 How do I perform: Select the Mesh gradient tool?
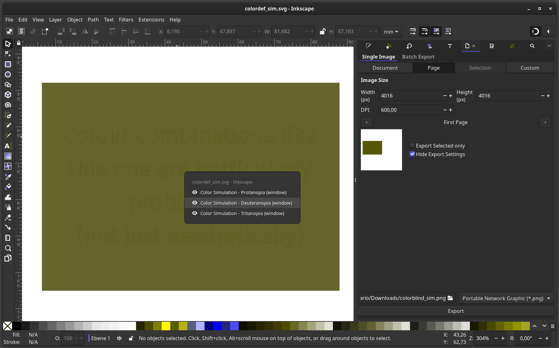pyautogui.click(x=8, y=166)
